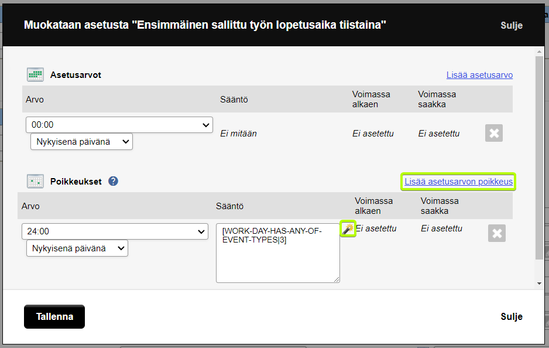
Task: Open the 00:00 value dropdown
Action: tap(119, 125)
